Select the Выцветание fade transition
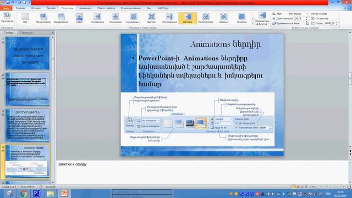 61,18
